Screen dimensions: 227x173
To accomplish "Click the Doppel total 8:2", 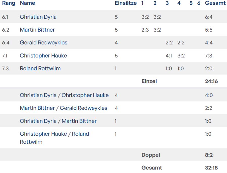I will click(x=209, y=155).
